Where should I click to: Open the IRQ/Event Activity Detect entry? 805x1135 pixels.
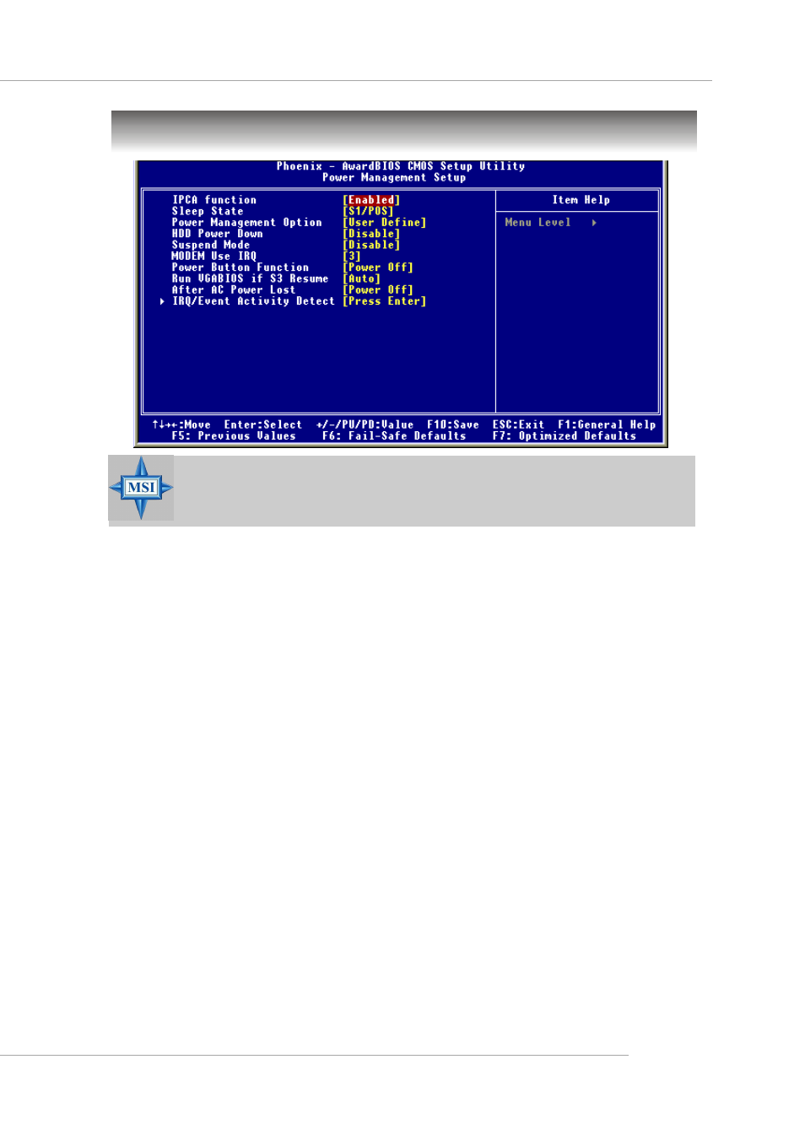pyautogui.click(x=253, y=301)
